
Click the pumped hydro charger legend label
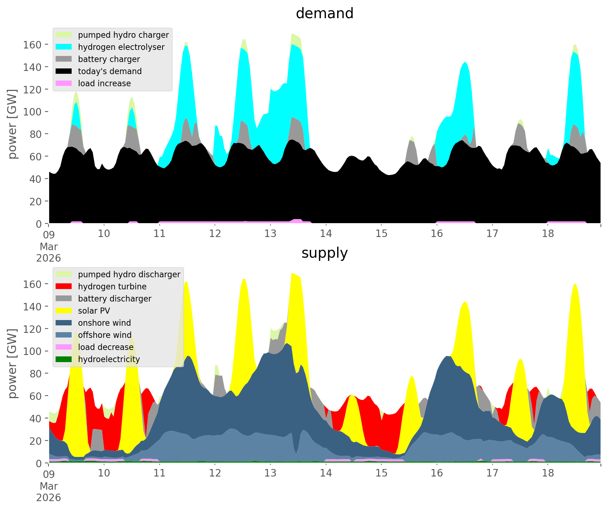(123, 35)
